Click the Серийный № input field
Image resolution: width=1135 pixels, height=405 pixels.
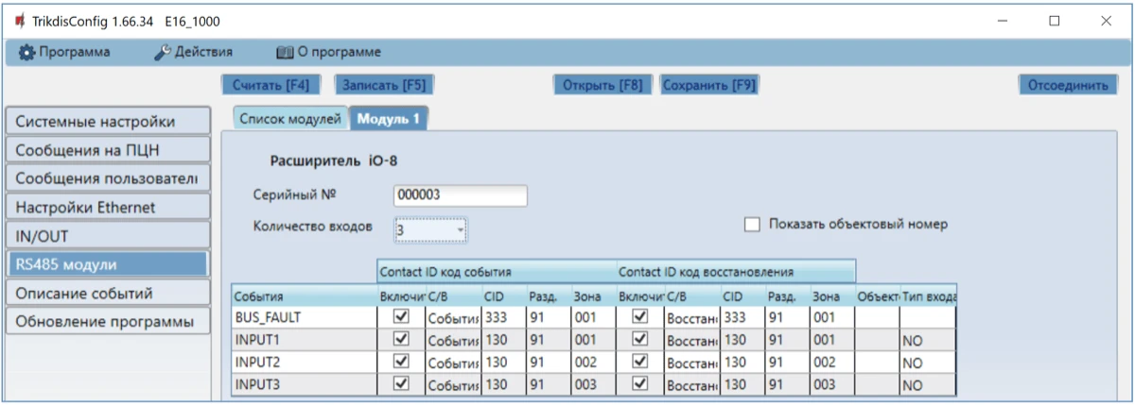click(x=460, y=194)
